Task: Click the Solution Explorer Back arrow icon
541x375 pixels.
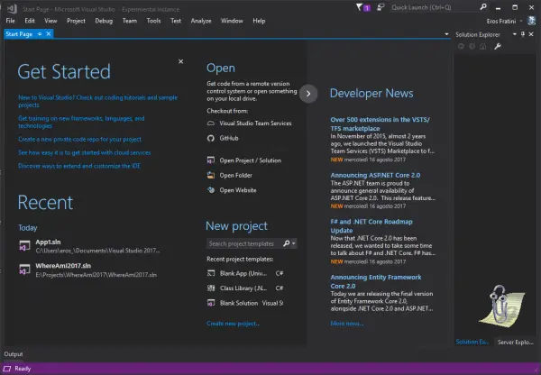Action: click(x=461, y=46)
